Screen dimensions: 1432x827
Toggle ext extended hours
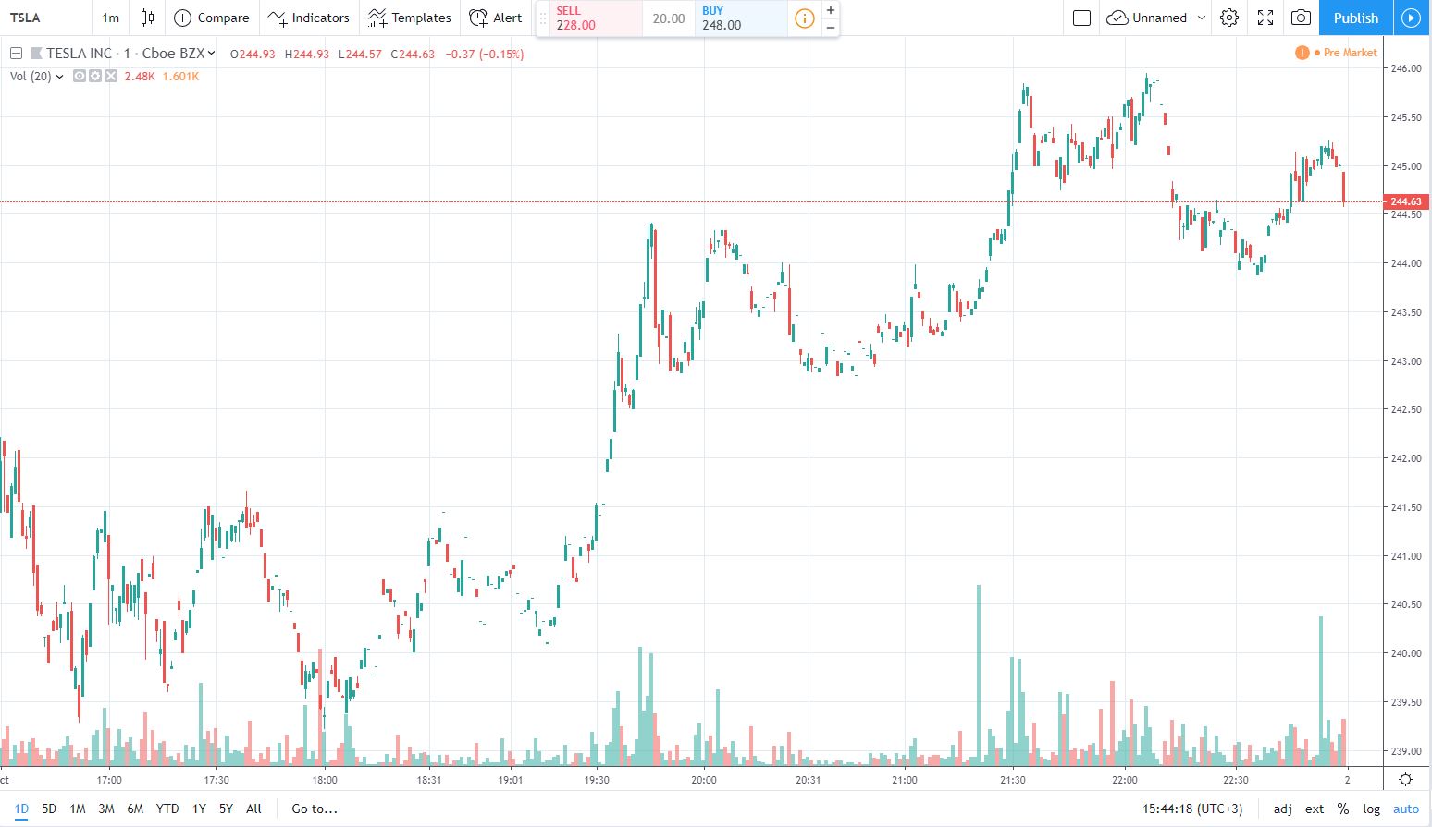[x=1315, y=809]
